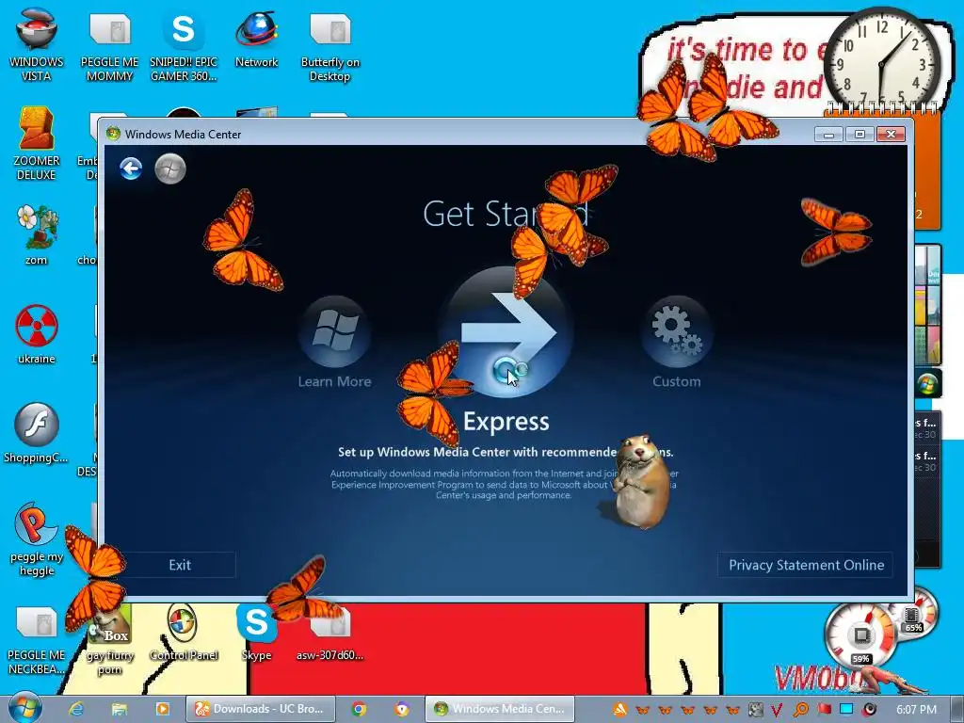Open the Network desktop icon
Viewport: 964px width, 723px height.
coord(256,40)
